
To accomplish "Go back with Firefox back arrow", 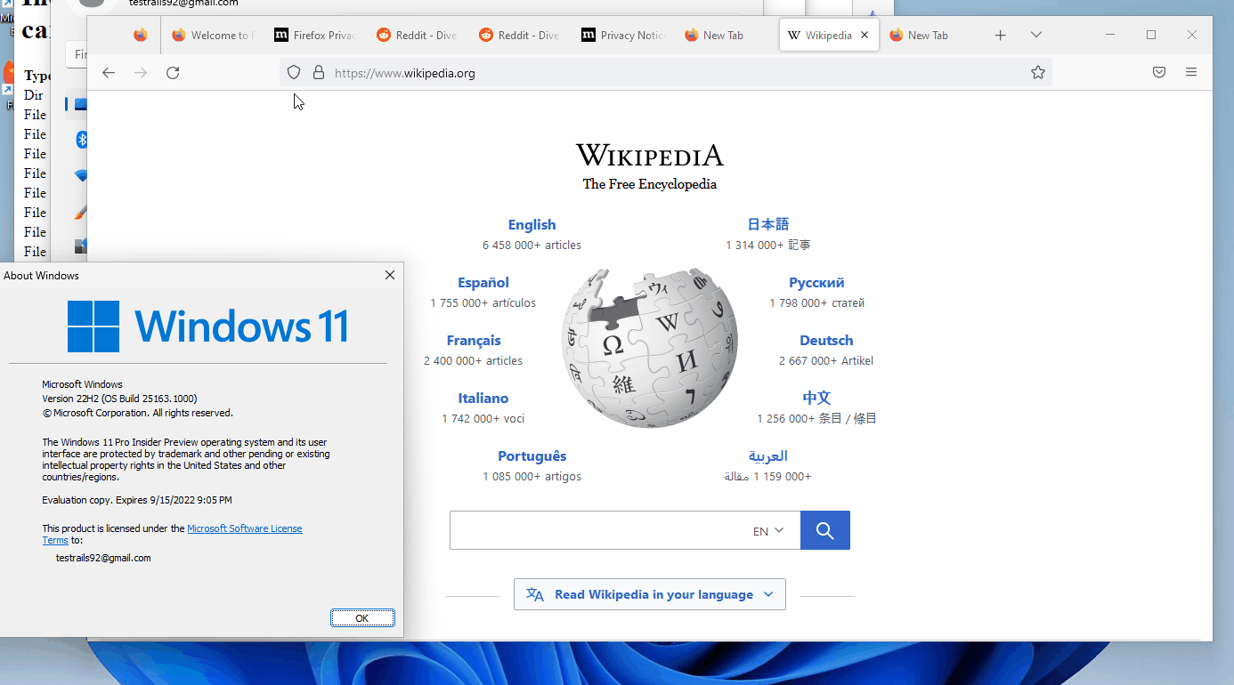I will click(x=109, y=73).
